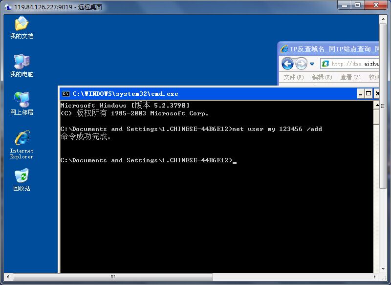Maximize the remote desktop window
The width and height of the screenshot is (391, 285).
358,5
